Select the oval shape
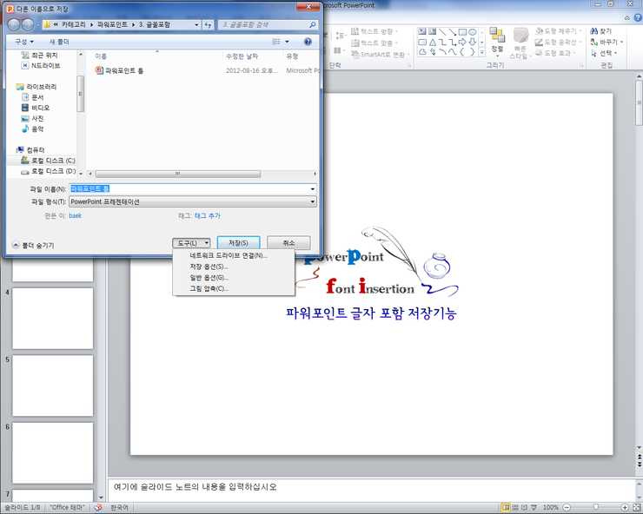This screenshot has height=514, width=643. (x=473, y=32)
